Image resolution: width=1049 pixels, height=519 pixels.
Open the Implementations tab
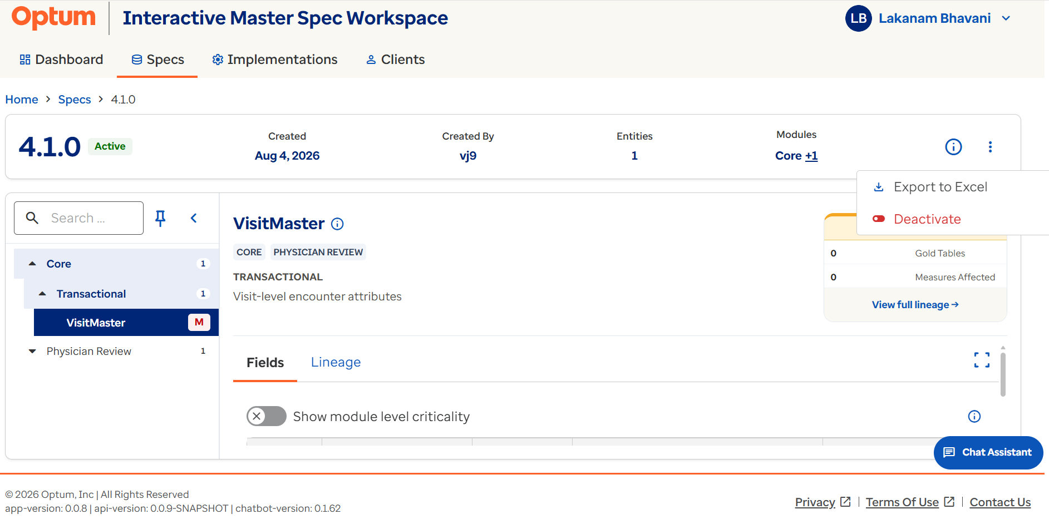point(275,60)
